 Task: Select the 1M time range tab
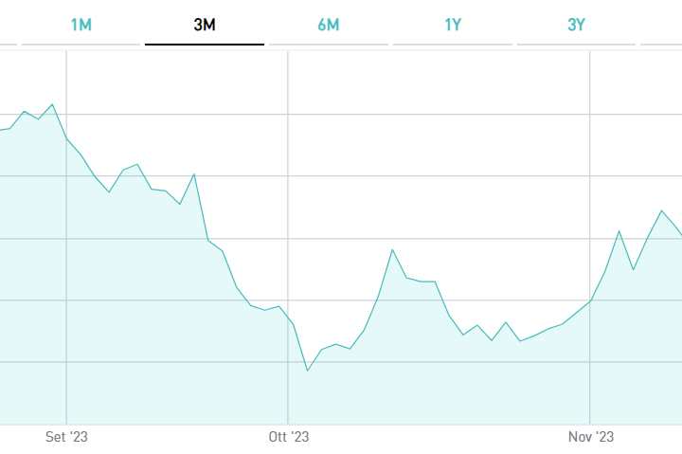(81, 25)
